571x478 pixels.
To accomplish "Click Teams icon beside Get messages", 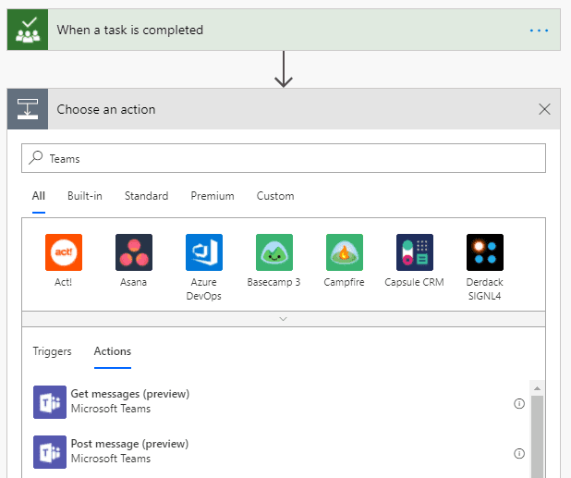I will click(50, 402).
